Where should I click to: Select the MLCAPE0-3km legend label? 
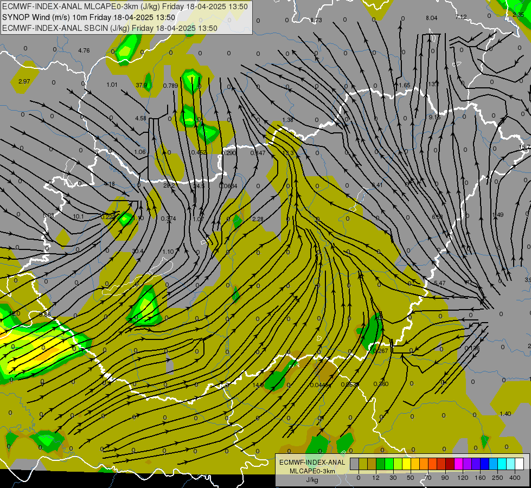pyautogui.click(x=312, y=471)
